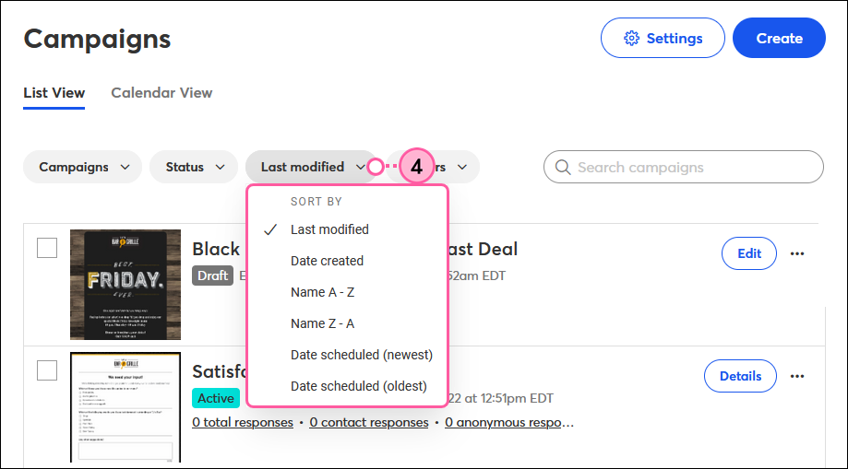Open the 0 contact responses link

pos(369,423)
